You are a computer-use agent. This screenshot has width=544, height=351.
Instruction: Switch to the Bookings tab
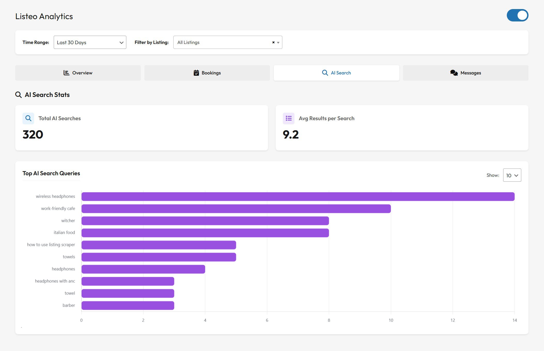point(207,73)
